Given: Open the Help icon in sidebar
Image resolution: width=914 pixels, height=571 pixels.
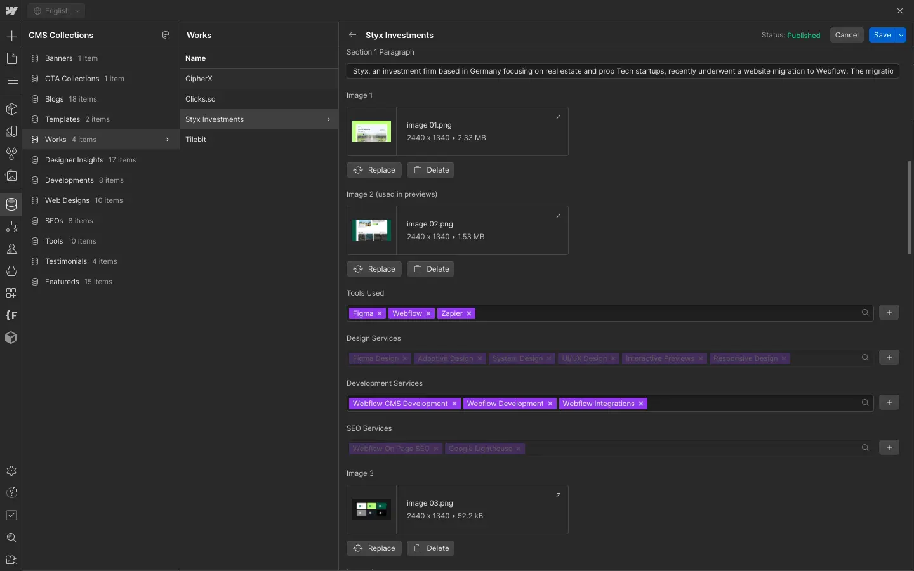Looking at the screenshot, I should click(11, 493).
